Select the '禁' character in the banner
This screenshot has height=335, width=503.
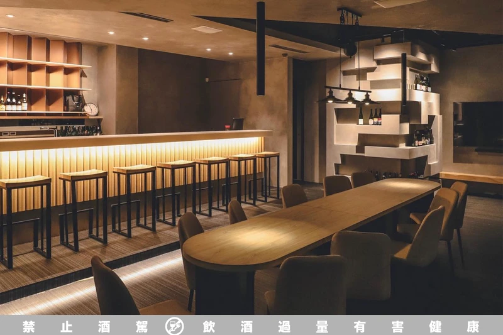29,326
